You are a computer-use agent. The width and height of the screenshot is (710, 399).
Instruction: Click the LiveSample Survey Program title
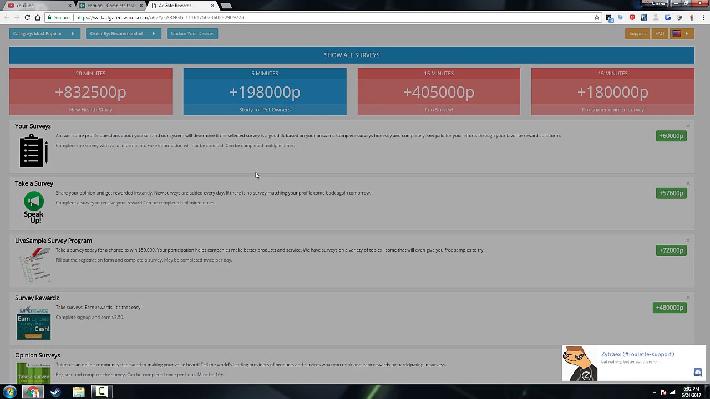click(53, 241)
